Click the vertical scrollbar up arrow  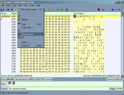[122, 13]
